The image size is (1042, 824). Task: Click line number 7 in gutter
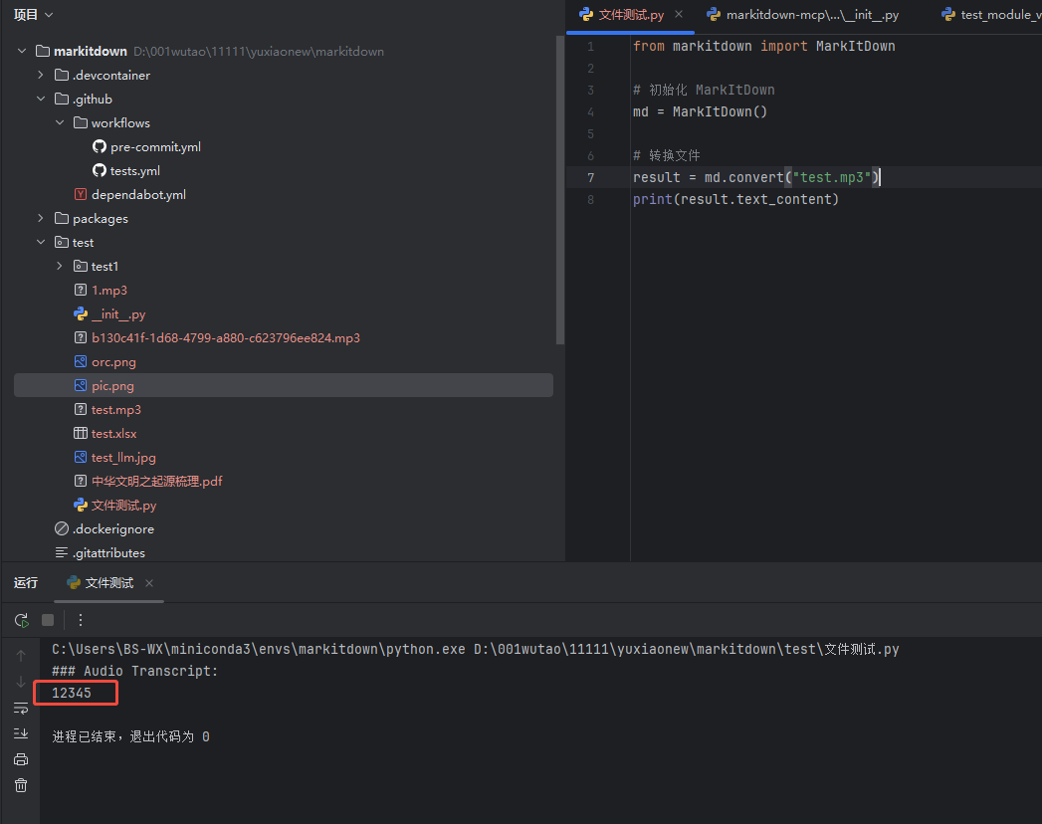tap(591, 178)
